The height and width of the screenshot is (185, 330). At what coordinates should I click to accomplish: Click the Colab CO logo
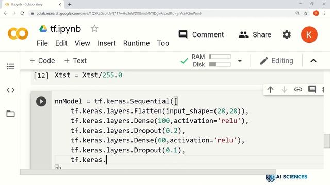(x=18, y=33)
